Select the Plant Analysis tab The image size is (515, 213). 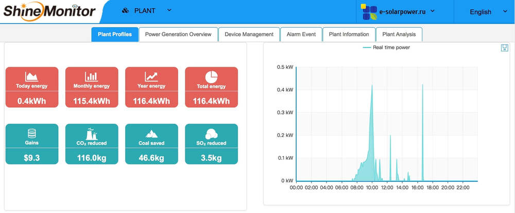[x=399, y=34]
